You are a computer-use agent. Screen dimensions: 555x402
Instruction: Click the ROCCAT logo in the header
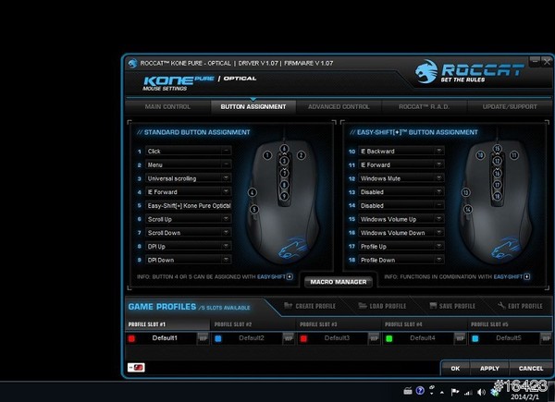click(x=469, y=71)
